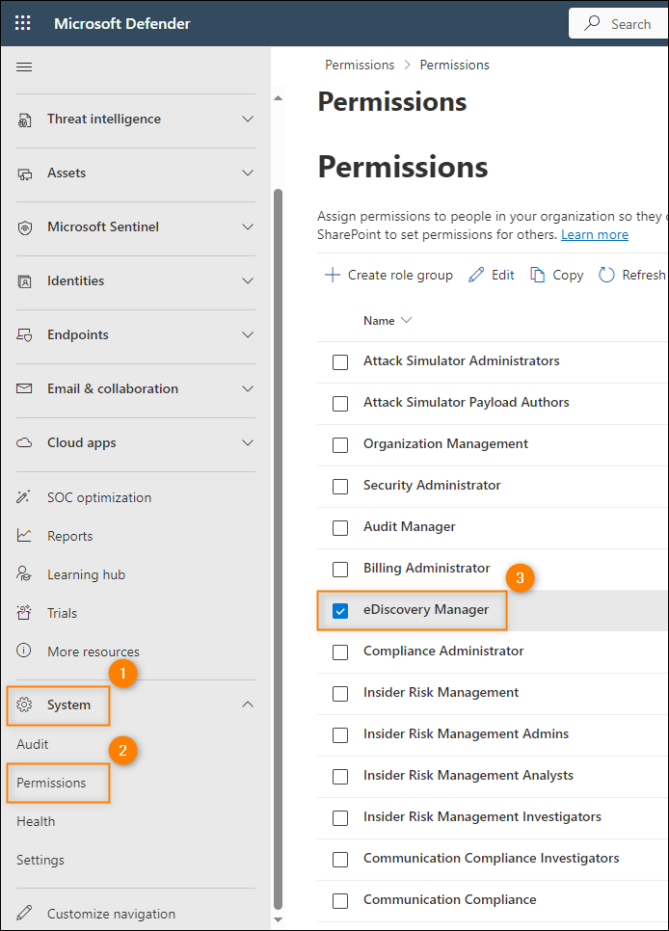Click the Threat intelligence icon
This screenshot has width=669, height=931.
pos(24,120)
